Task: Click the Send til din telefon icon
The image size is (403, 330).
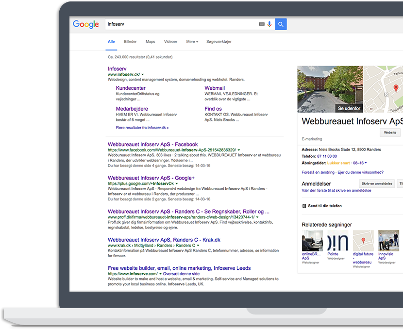Action: point(304,206)
